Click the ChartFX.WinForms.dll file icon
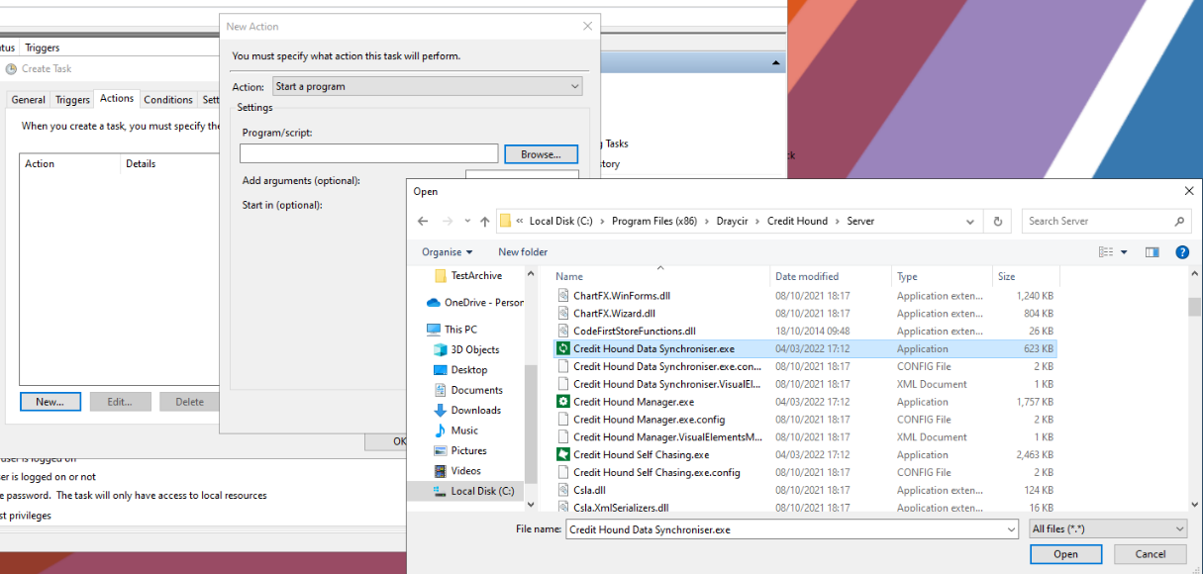Viewport: 1203px width, 574px height. pos(562,296)
